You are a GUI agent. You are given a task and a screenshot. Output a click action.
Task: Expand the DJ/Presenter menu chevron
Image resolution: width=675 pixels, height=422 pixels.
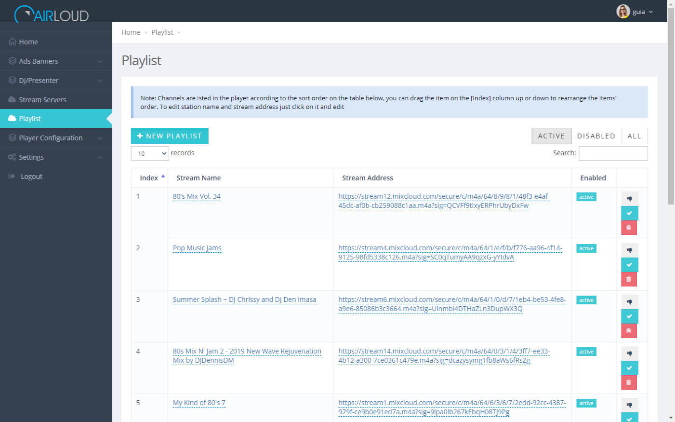pos(100,81)
